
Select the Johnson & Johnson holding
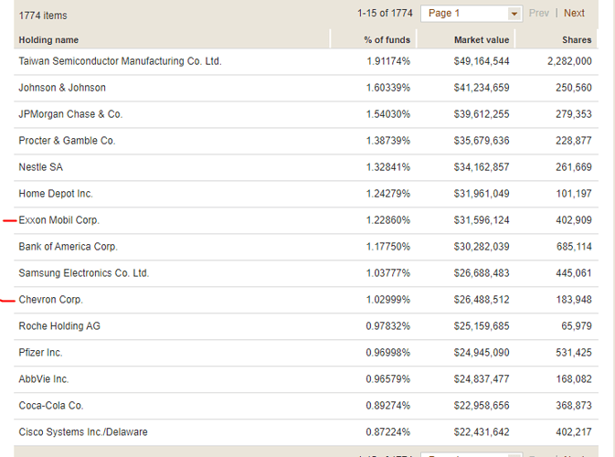pyautogui.click(x=62, y=88)
